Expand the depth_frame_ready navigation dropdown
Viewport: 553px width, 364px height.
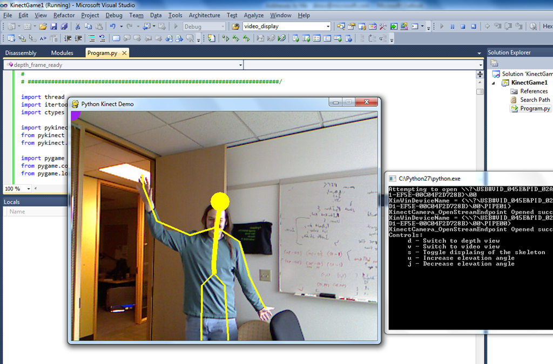click(240, 65)
